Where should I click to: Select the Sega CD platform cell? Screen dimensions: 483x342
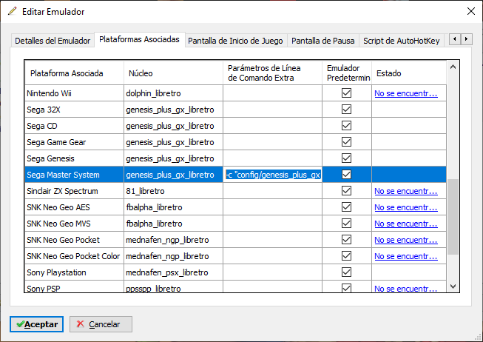[x=74, y=126]
